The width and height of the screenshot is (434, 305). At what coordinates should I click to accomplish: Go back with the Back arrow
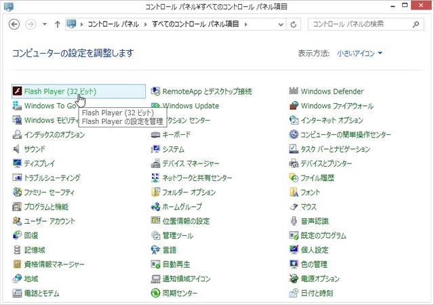coord(14,24)
